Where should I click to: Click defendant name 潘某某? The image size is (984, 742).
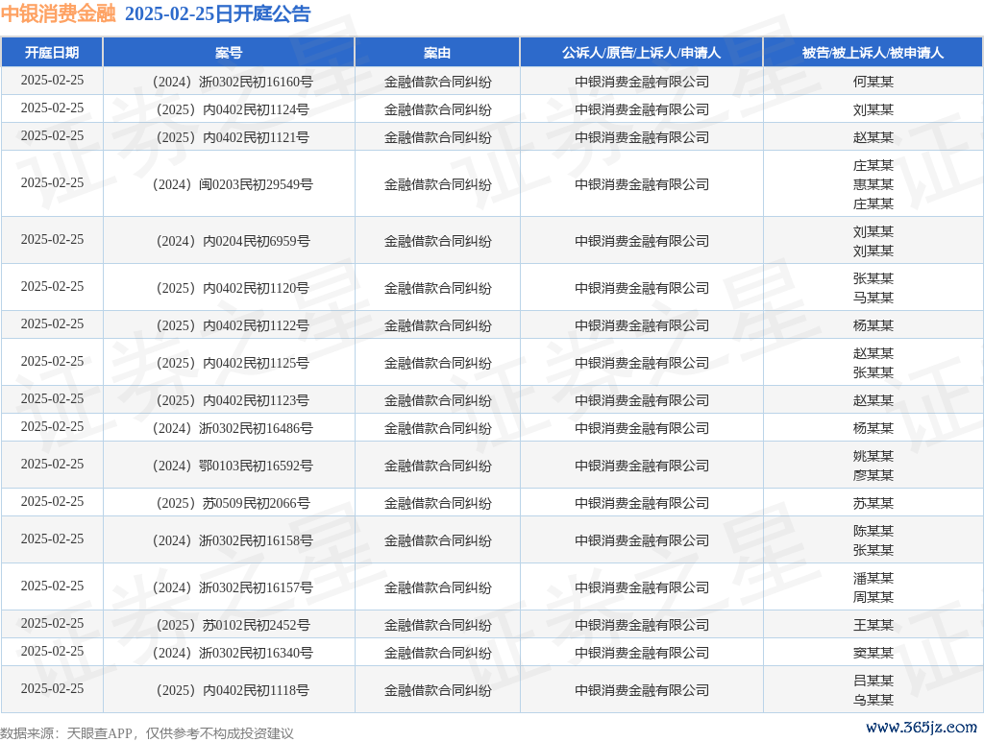873,578
